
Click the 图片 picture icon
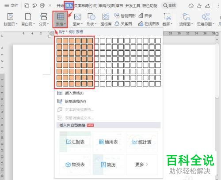pyautogui.click(x=78, y=17)
